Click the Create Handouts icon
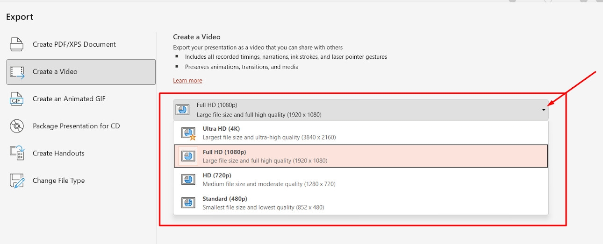The width and height of the screenshot is (603, 244). (17, 153)
